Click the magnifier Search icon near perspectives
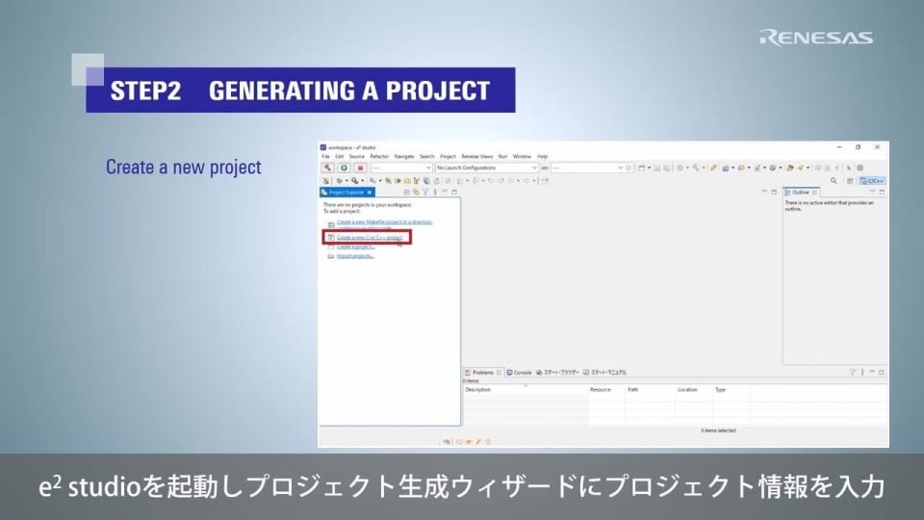924x520 pixels. [x=834, y=181]
